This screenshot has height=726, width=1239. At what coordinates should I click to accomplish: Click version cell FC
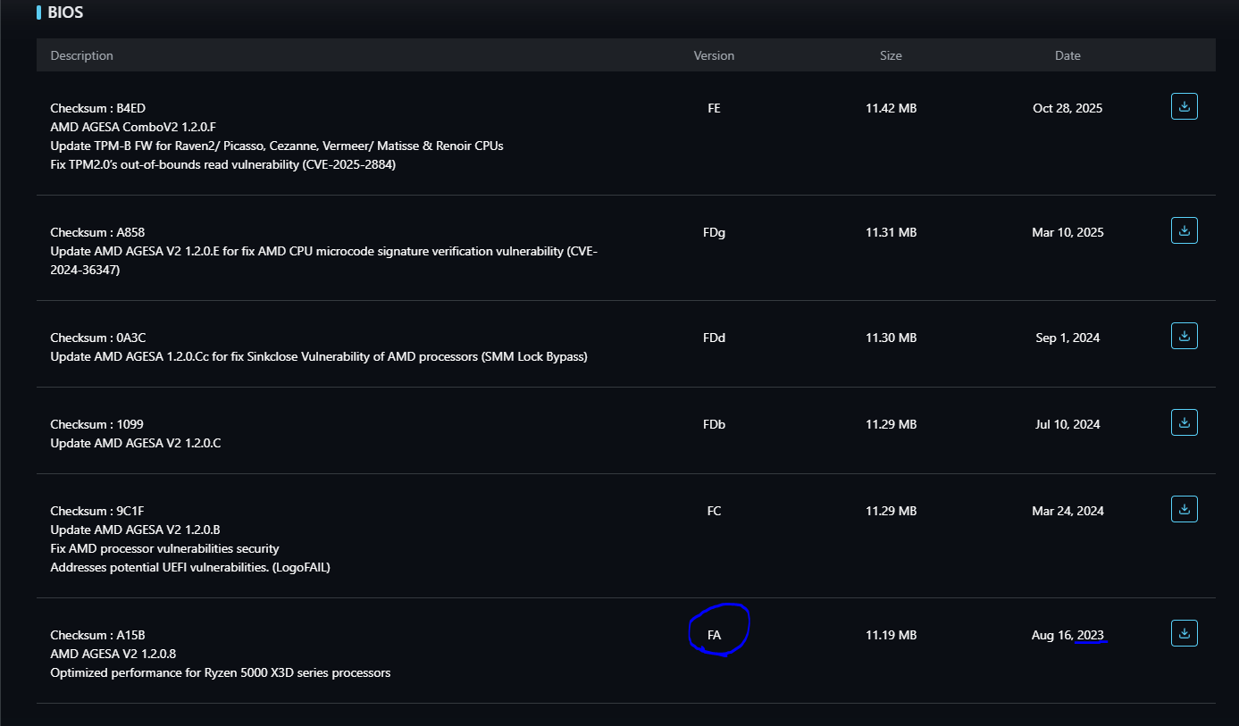point(714,511)
